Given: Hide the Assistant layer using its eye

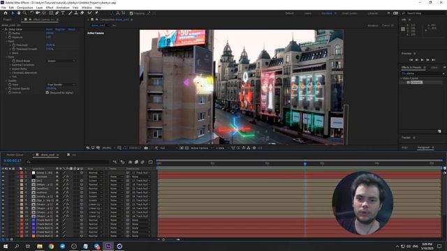Looking at the screenshot, I should click(x=3, y=176).
